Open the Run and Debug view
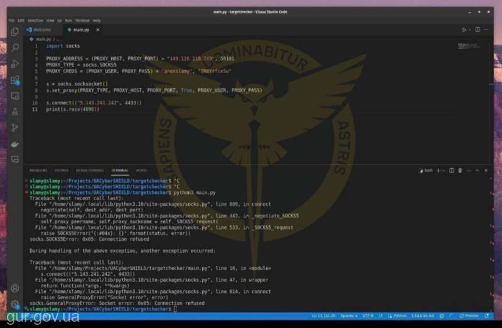Viewport: 502px width, 328px height. click(x=14, y=64)
